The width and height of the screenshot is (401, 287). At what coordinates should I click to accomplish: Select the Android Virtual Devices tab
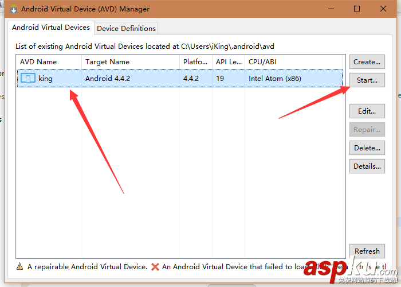(x=51, y=28)
